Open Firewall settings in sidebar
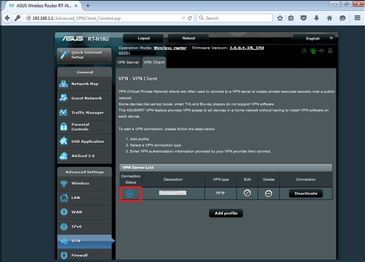 point(84,255)
